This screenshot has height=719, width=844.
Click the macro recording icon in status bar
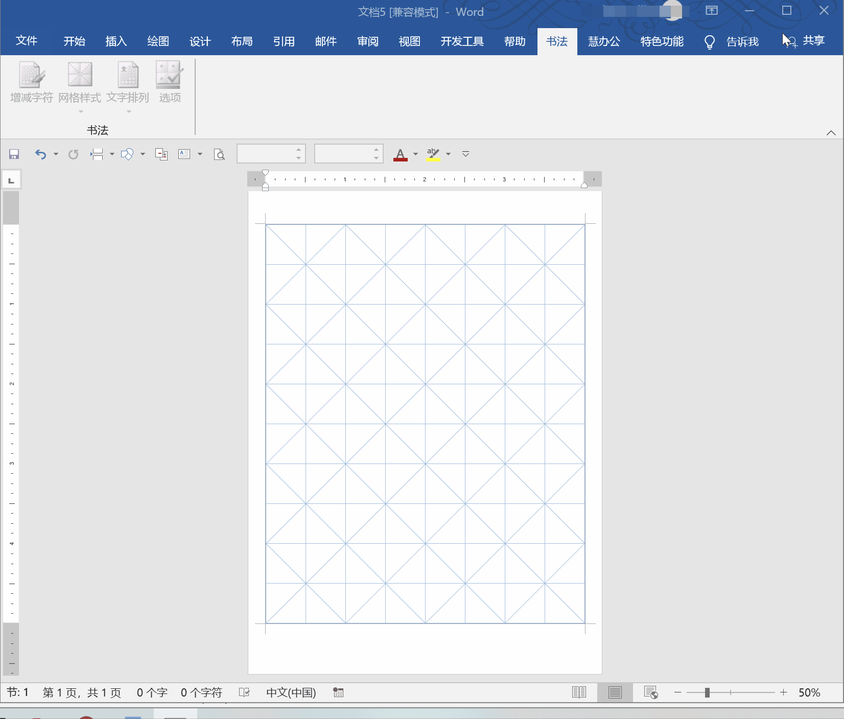click(x=338, y=692)
